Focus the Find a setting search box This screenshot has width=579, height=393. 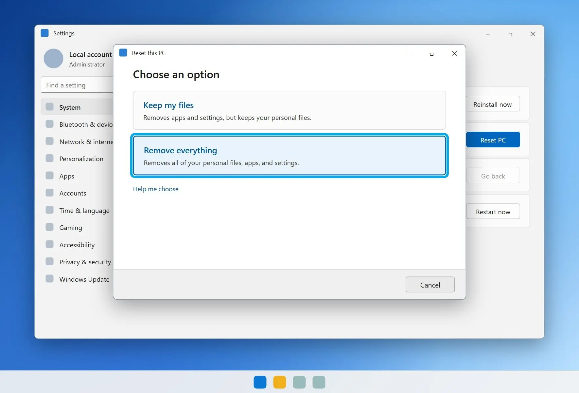coord(77,85)
